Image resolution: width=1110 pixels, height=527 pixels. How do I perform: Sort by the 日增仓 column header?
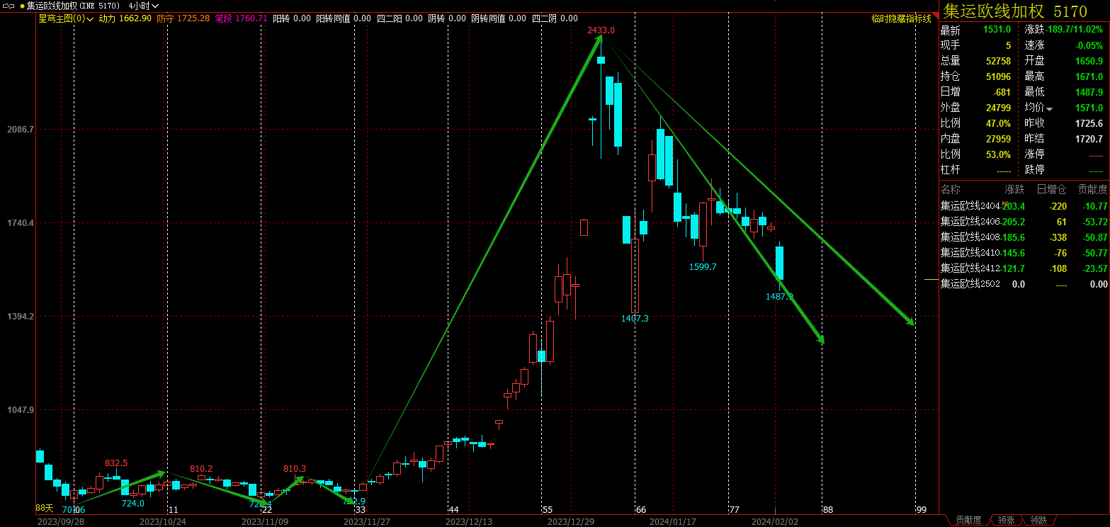[1051, 189]
